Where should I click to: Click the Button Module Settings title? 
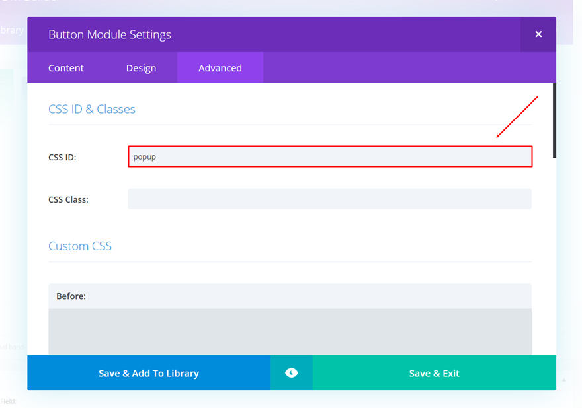point(110,34)
